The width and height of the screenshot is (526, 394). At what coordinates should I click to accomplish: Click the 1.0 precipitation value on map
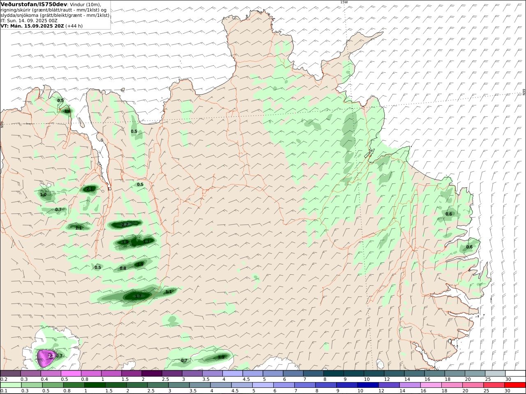[43, 195]
